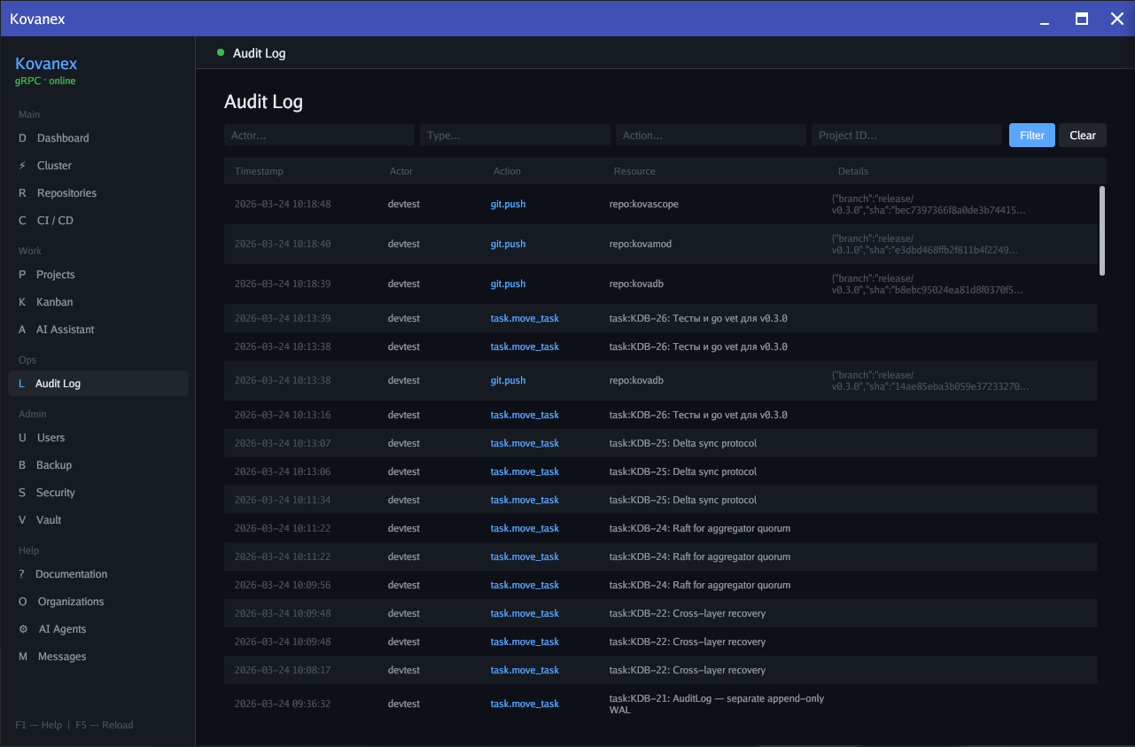Switch to the Messages section

point(61,656)
